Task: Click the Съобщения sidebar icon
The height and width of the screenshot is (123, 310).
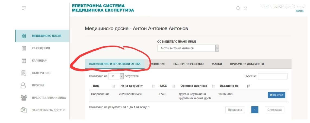Action: point(24,48)
